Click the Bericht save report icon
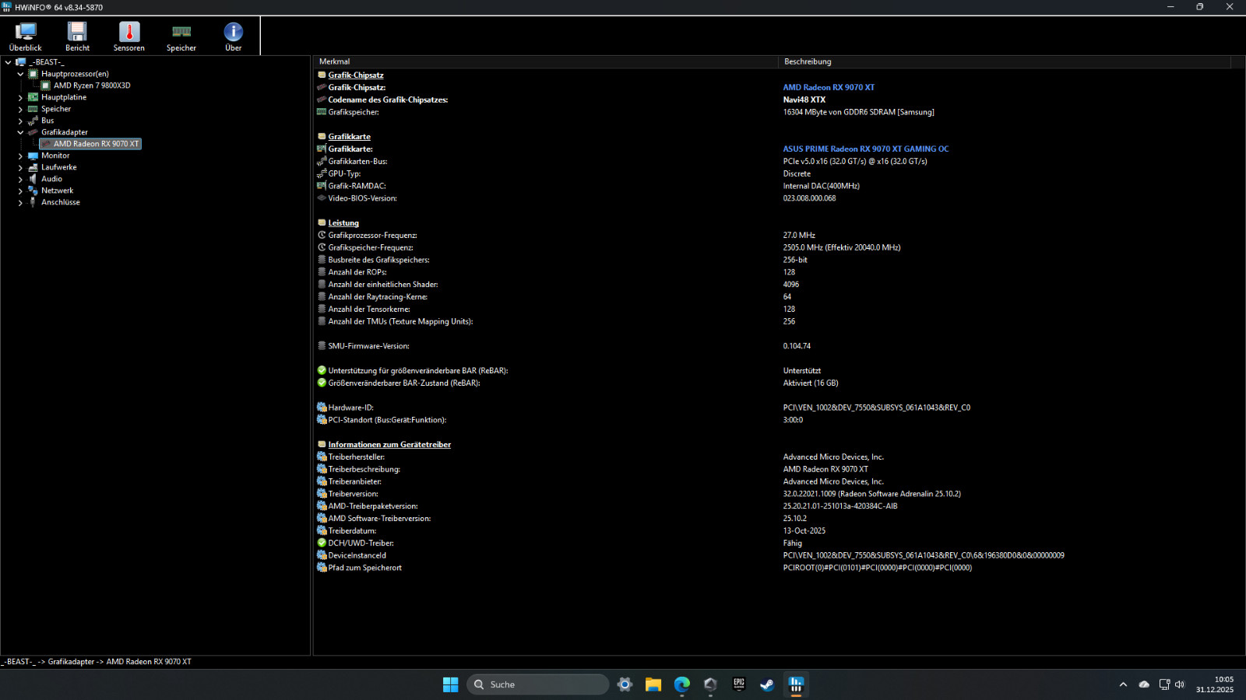This screenshot has height=700, width=1246. click(77, 36)
